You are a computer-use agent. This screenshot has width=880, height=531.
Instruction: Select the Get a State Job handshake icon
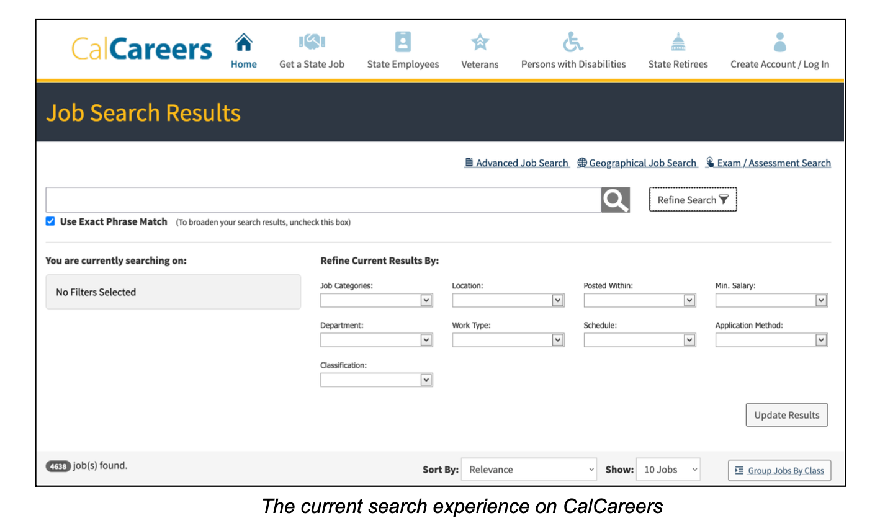(311, 41)
